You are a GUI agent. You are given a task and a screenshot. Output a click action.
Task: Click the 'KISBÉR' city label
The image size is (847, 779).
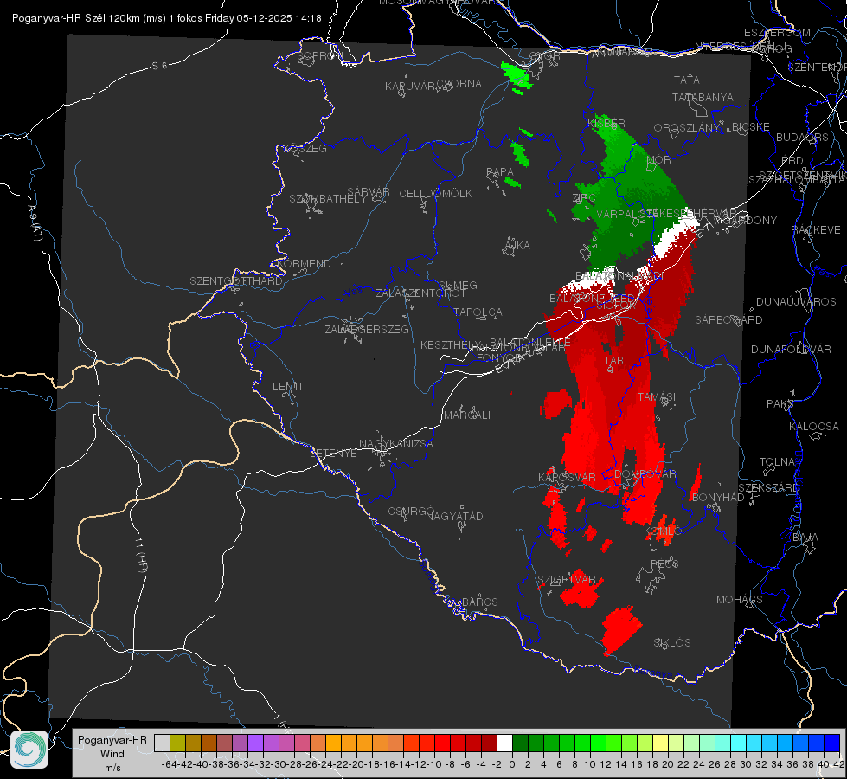click(606, 124)
